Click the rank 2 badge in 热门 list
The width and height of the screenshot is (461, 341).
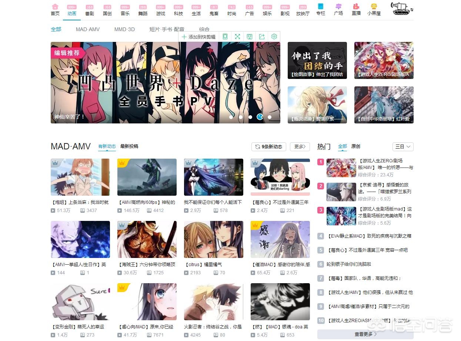coord(321,186)
